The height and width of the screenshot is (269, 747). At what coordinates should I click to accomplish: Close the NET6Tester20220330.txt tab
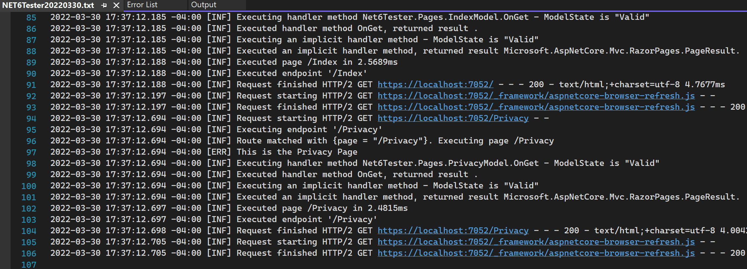click(x=116, y=5)
